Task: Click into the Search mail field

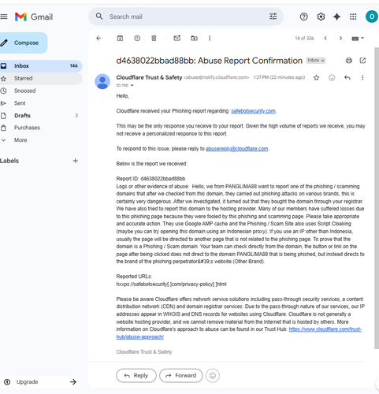Action: coord(187,17)
